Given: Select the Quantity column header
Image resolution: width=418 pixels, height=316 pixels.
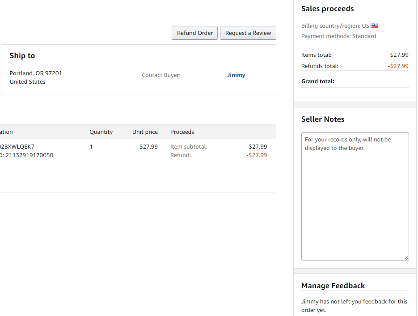Looking at the screenshot, I should click(x=101, y=132).
